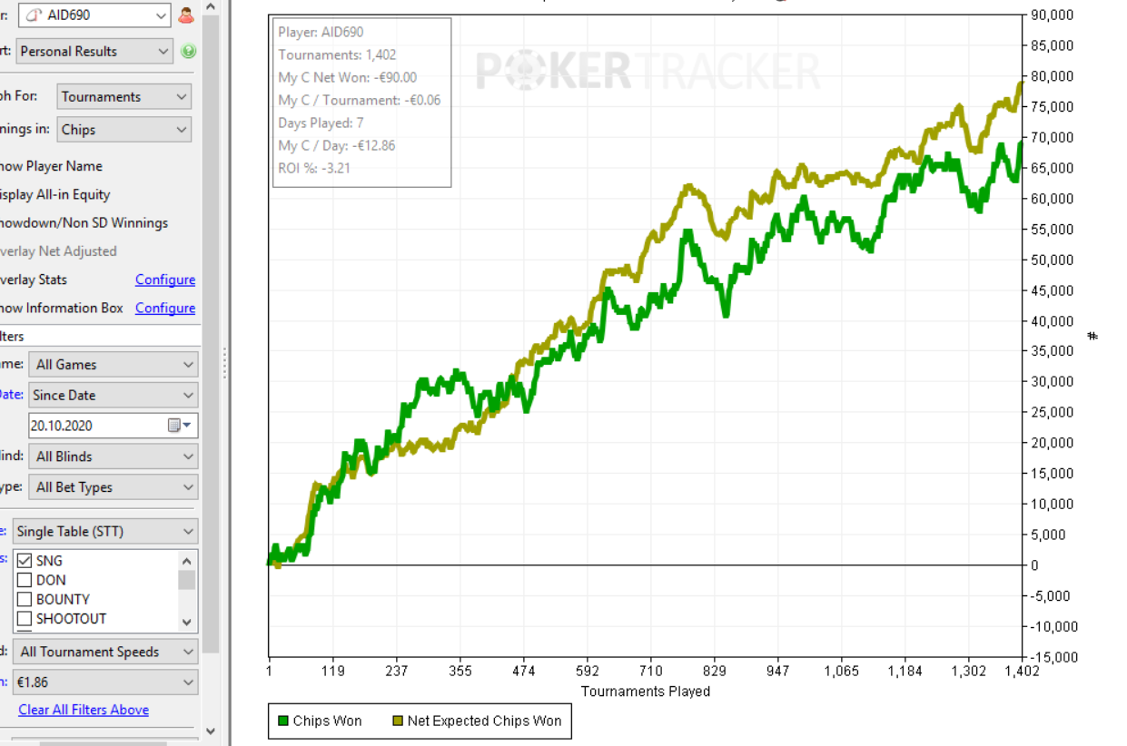1127x746 pixels.
Task: Expand the Personal Results report dropdown
Action: click(x=163, y=52)
